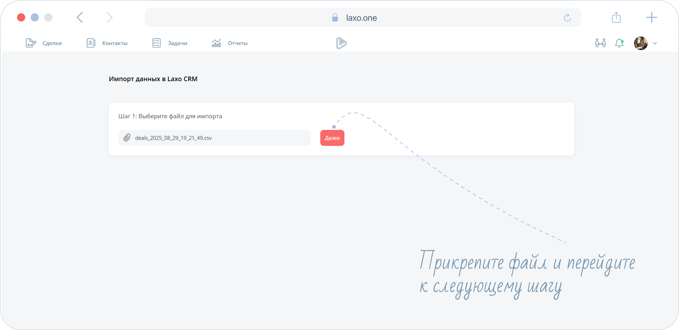This screenshot has width=679, height=330.
Task: Click the browser forward arrow
Action: [x=109, y=17]
